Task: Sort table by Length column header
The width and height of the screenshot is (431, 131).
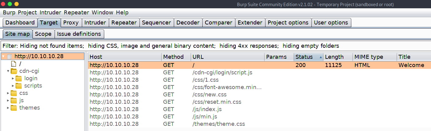Action: pos(334,57)
